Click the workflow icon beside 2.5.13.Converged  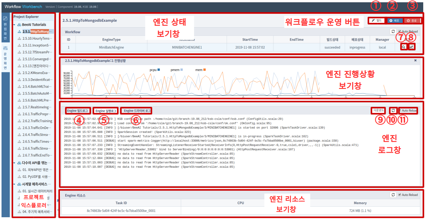coord(19,59)
